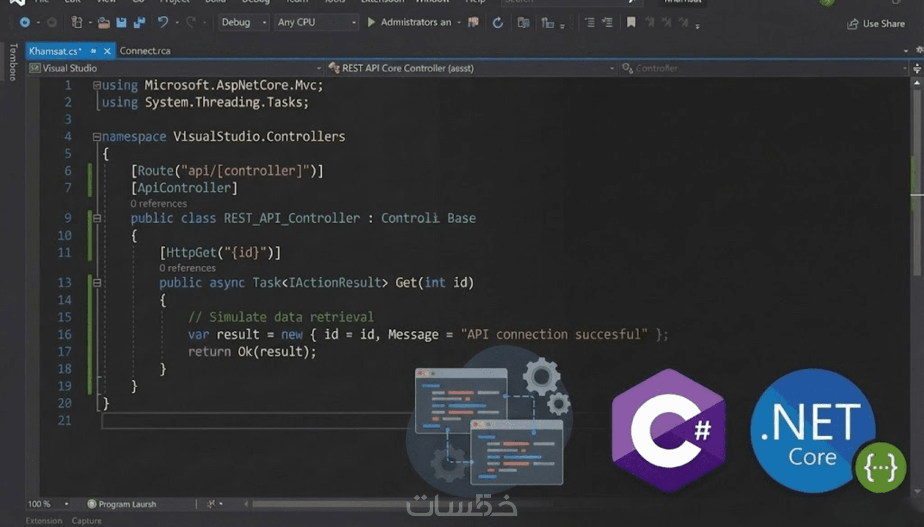Screen dimensions: 924x527
Task: Open the Admistrators an start target dropdown
Action: pyautogui.click(x=420, y=22)
